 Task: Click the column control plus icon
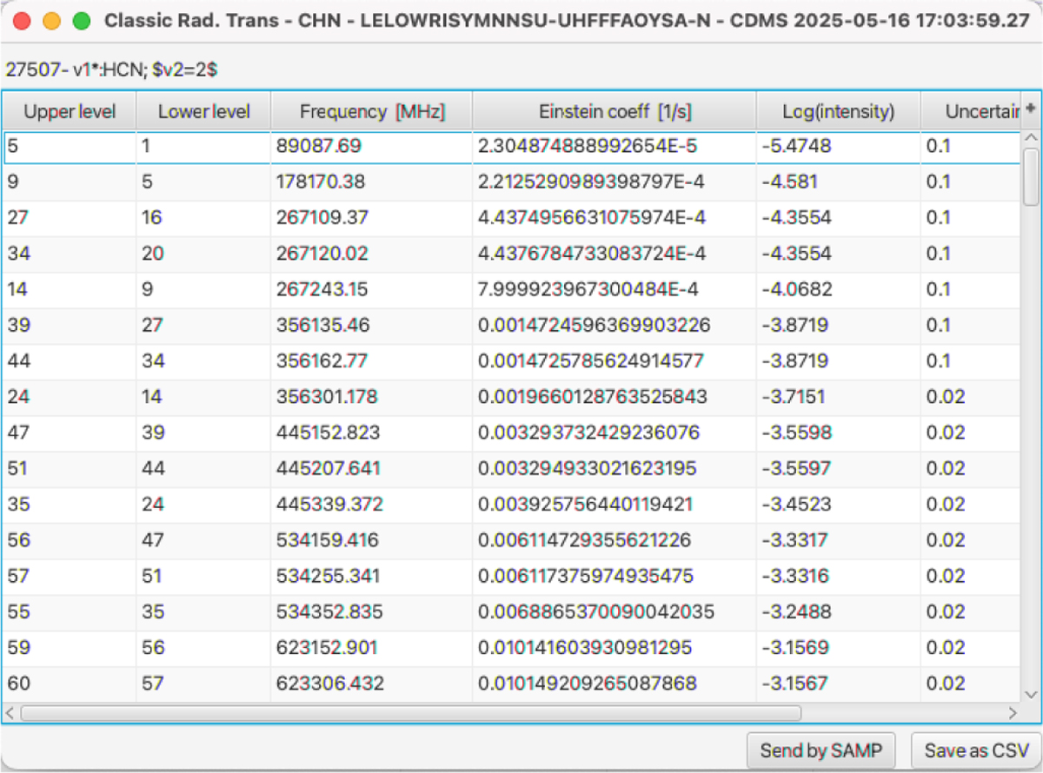[1031, 109]
